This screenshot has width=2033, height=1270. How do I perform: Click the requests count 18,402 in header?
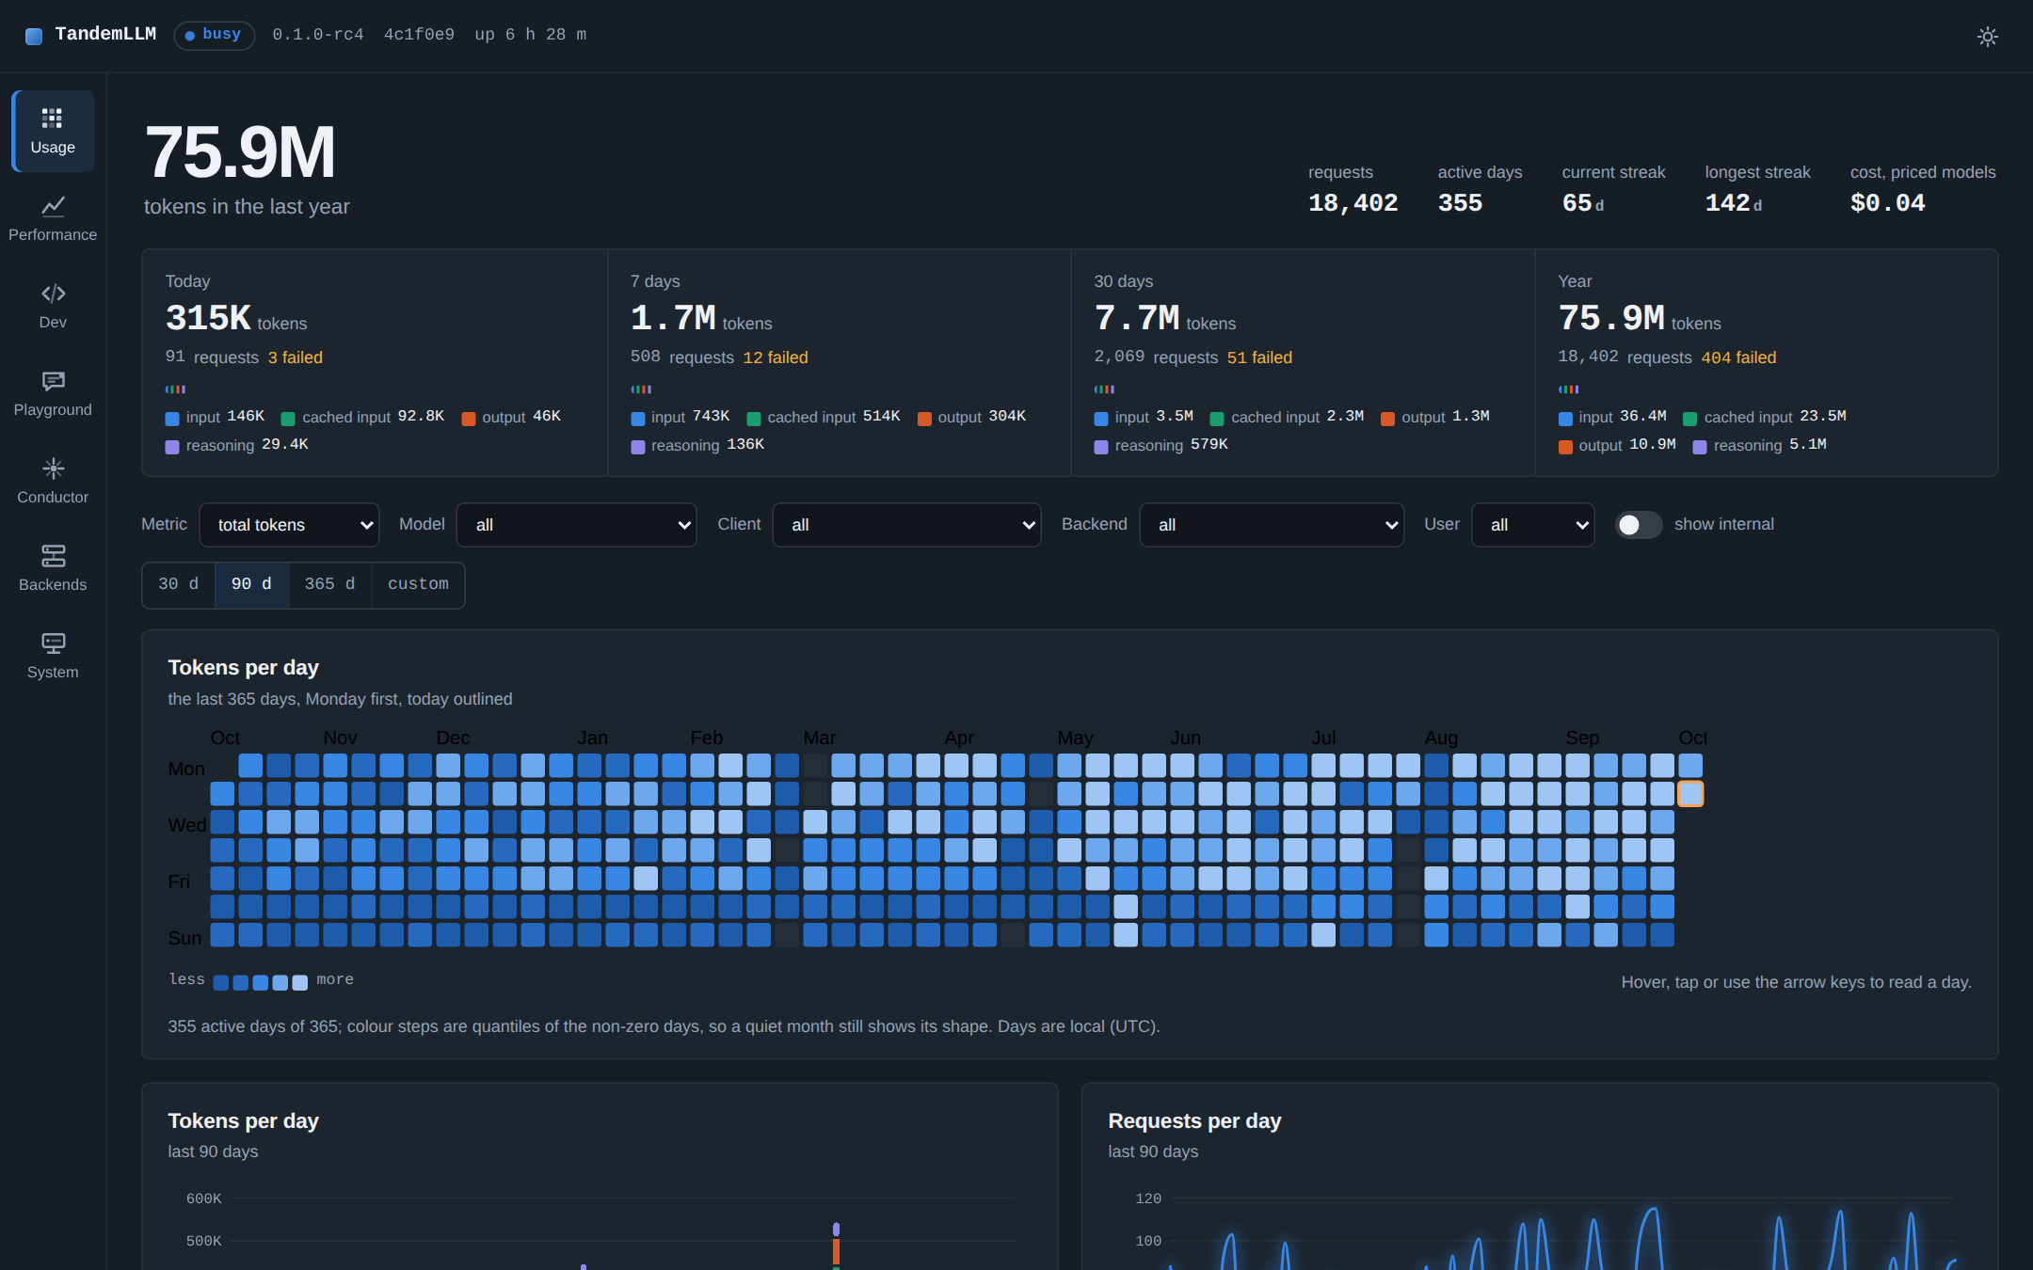pos(1353,203)
